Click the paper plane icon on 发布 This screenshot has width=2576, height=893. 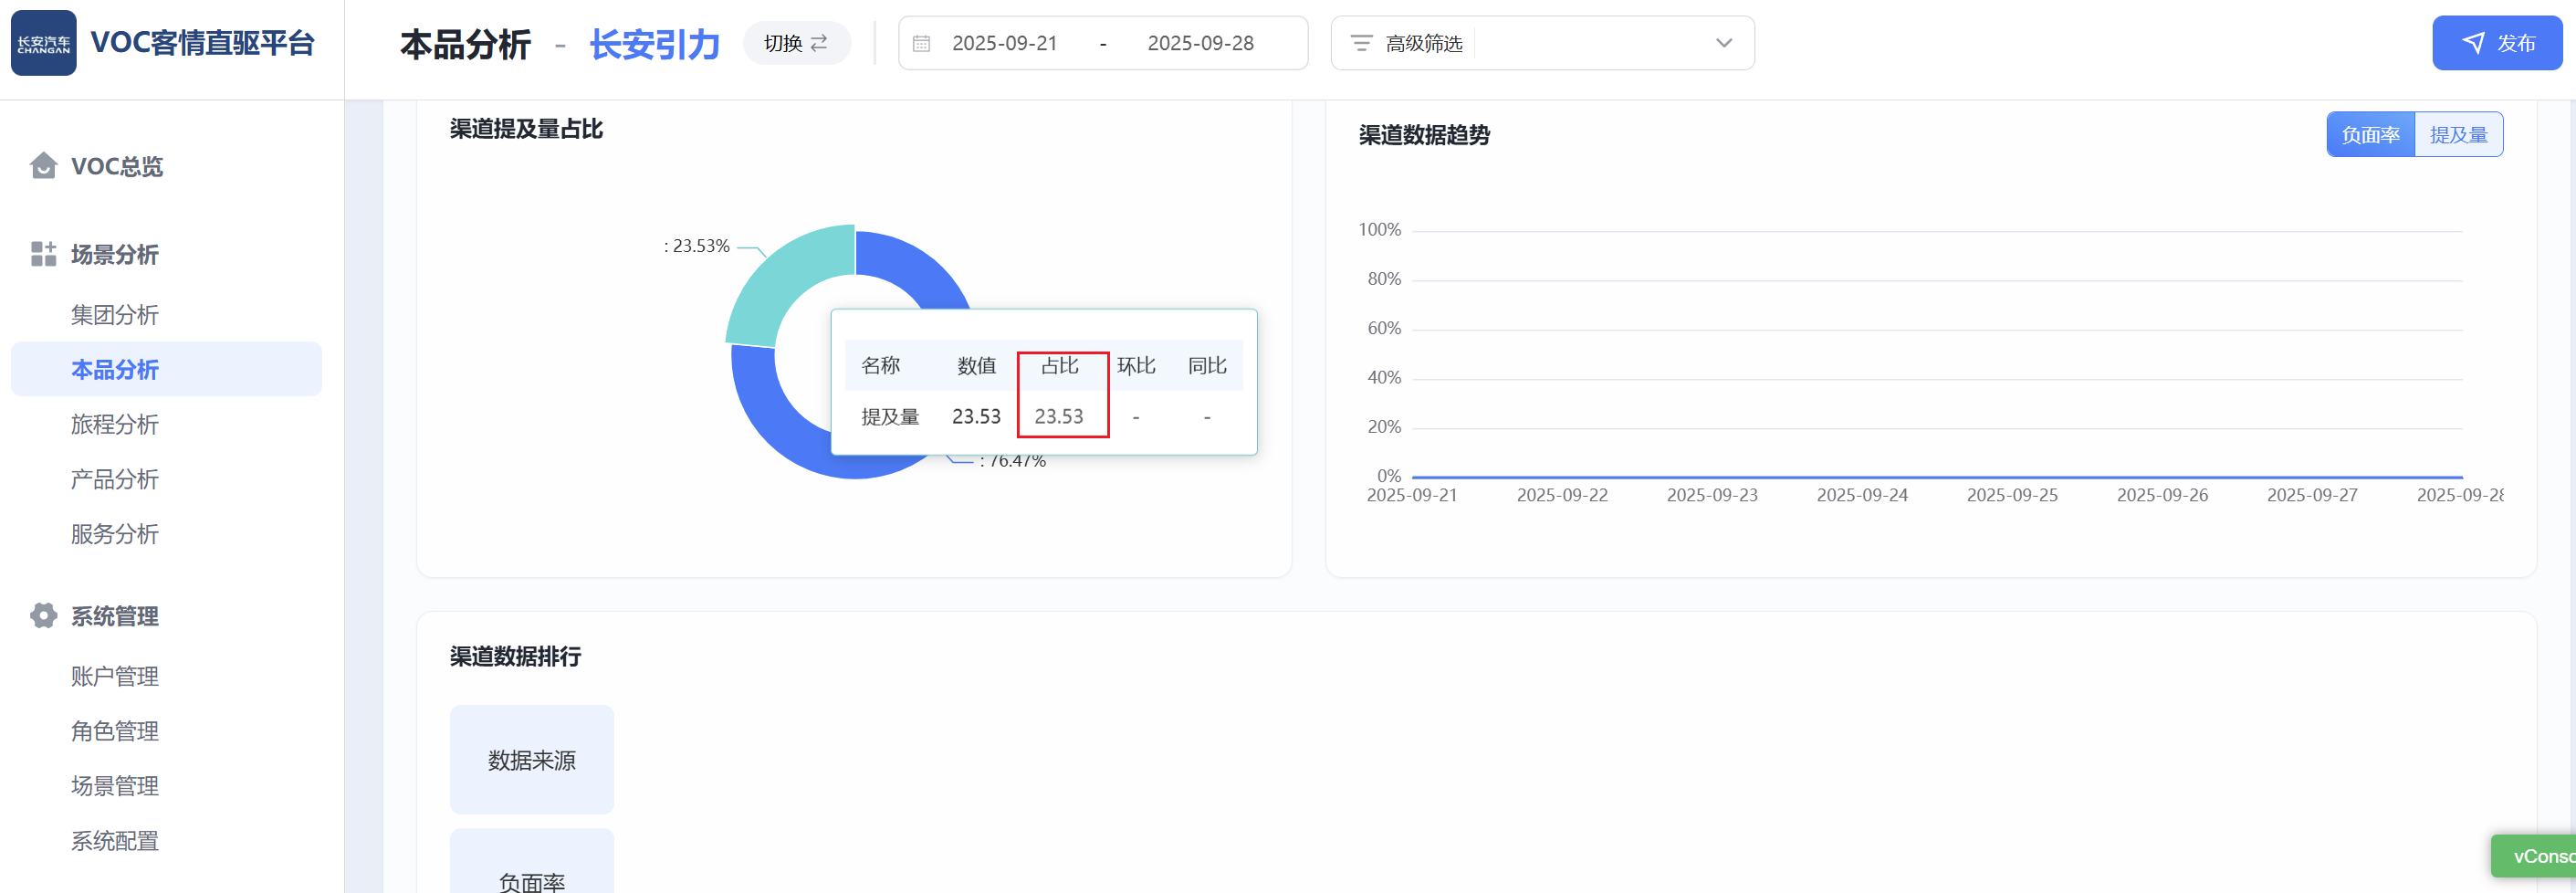coord(2472,43)
